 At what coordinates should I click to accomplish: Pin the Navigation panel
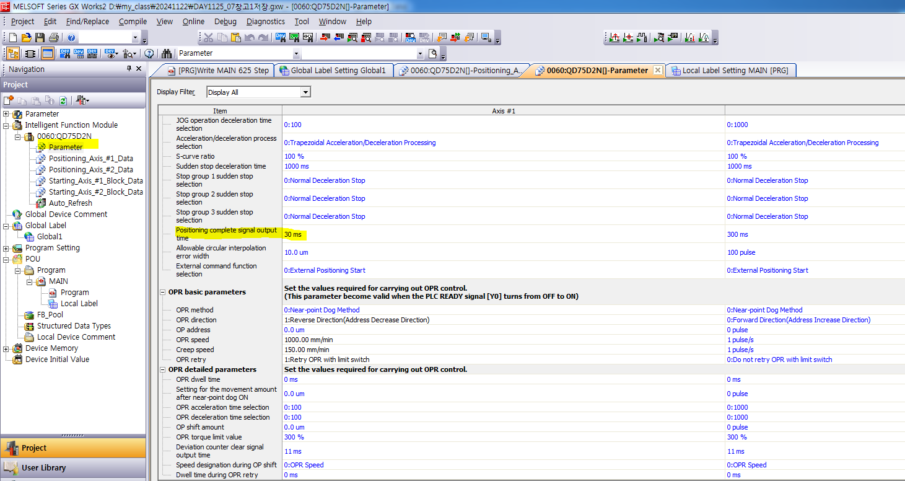click(129, 69)
